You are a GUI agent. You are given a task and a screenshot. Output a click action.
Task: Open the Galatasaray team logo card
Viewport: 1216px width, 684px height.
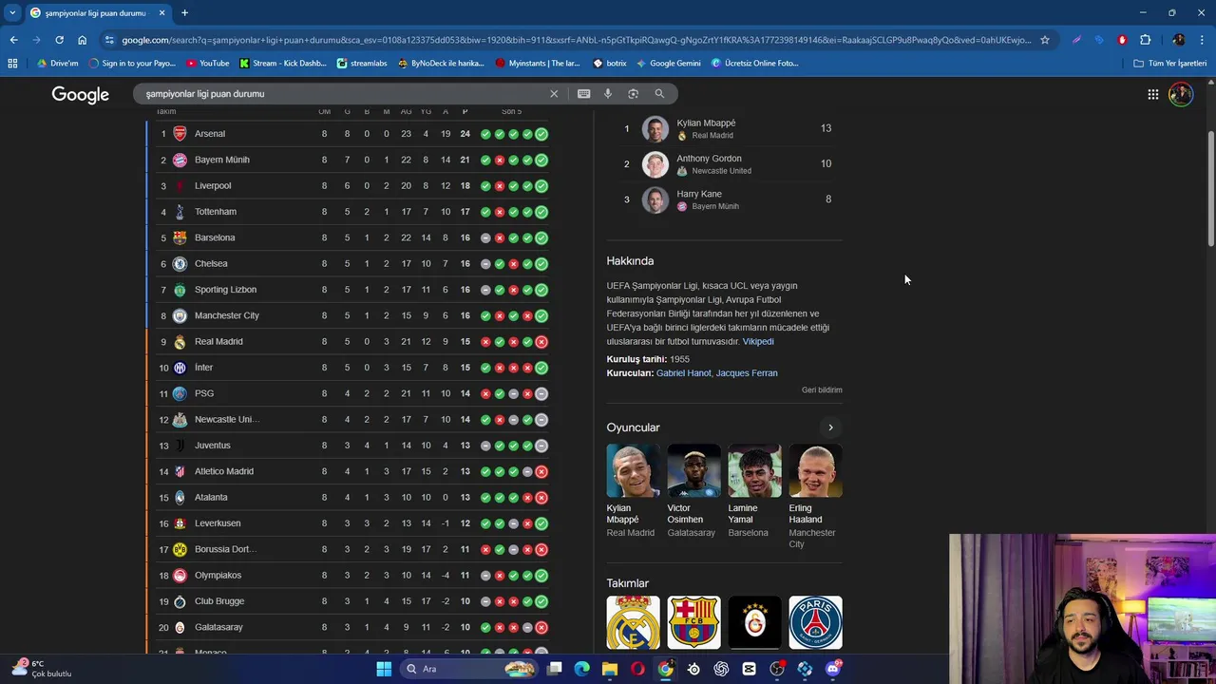point(754,622)
